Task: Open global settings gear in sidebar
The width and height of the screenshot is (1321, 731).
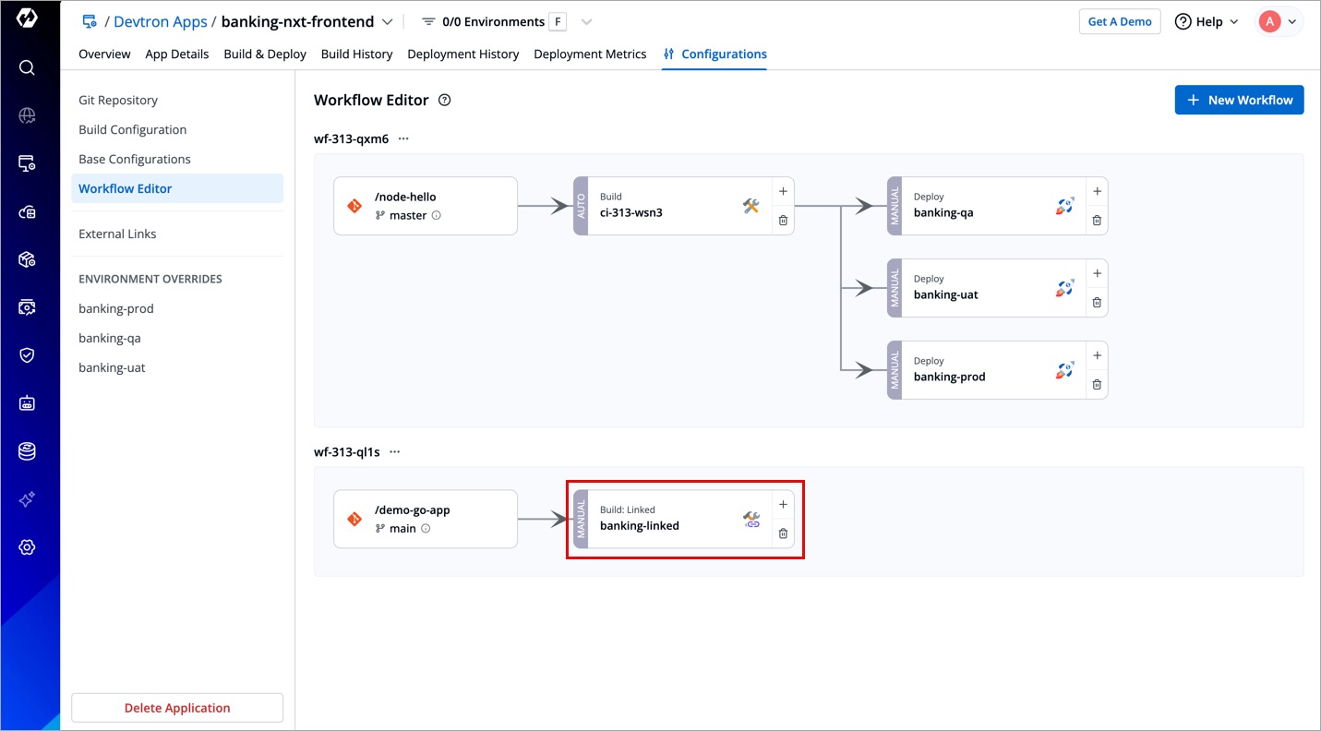Action: click(x=27, y=547)
